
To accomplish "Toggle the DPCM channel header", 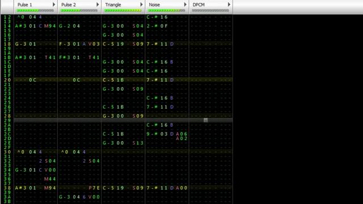I will click(x=199, y=5).
